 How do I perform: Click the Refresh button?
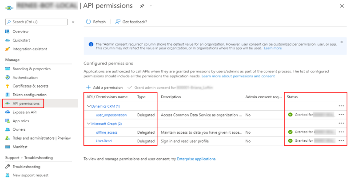click(96, 22)
